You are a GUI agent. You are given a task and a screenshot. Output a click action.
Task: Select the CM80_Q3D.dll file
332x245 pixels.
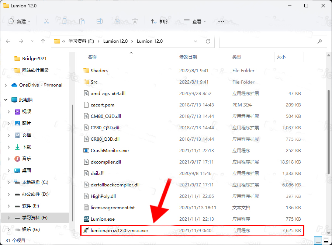106,116
